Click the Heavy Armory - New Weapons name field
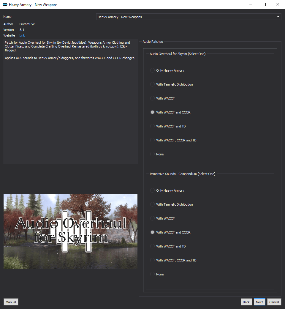The height and width of the screenshot is (309, 285). click(189, 17)
